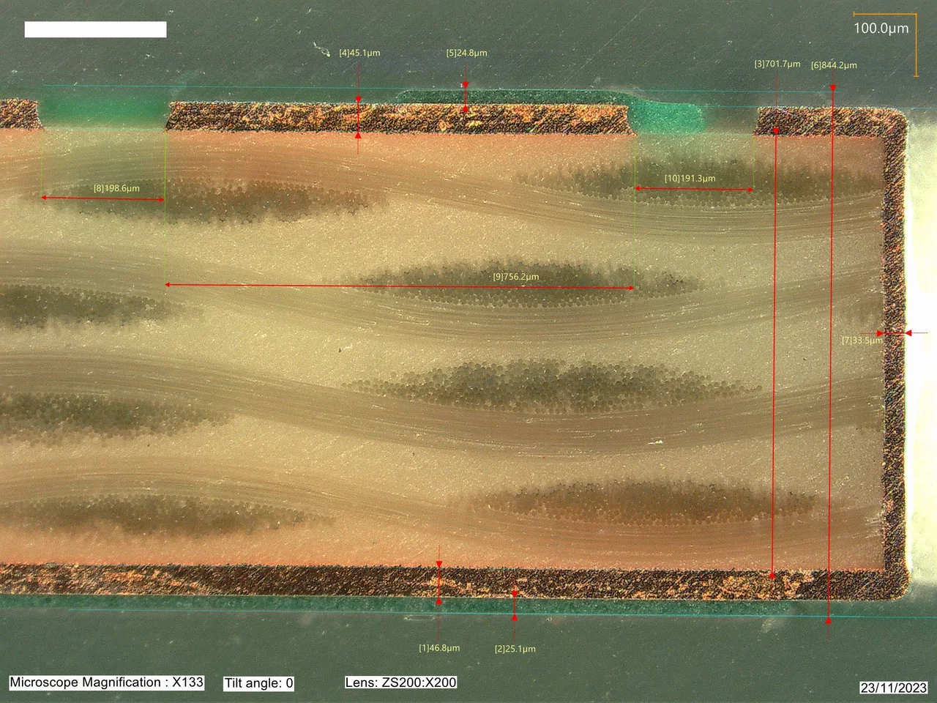Select the [2]25.1µm measurement label

point(515,649)
